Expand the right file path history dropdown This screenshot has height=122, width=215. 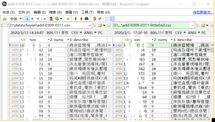coord(192,25)
